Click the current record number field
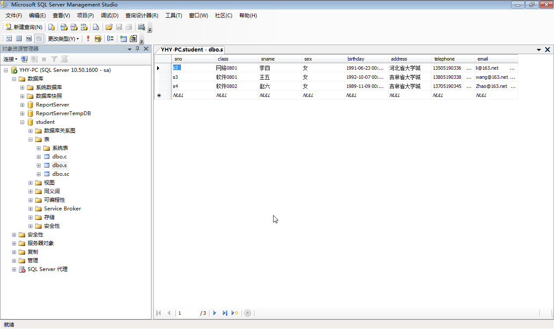This screenshot has height=329, width=554. [187, 313]
